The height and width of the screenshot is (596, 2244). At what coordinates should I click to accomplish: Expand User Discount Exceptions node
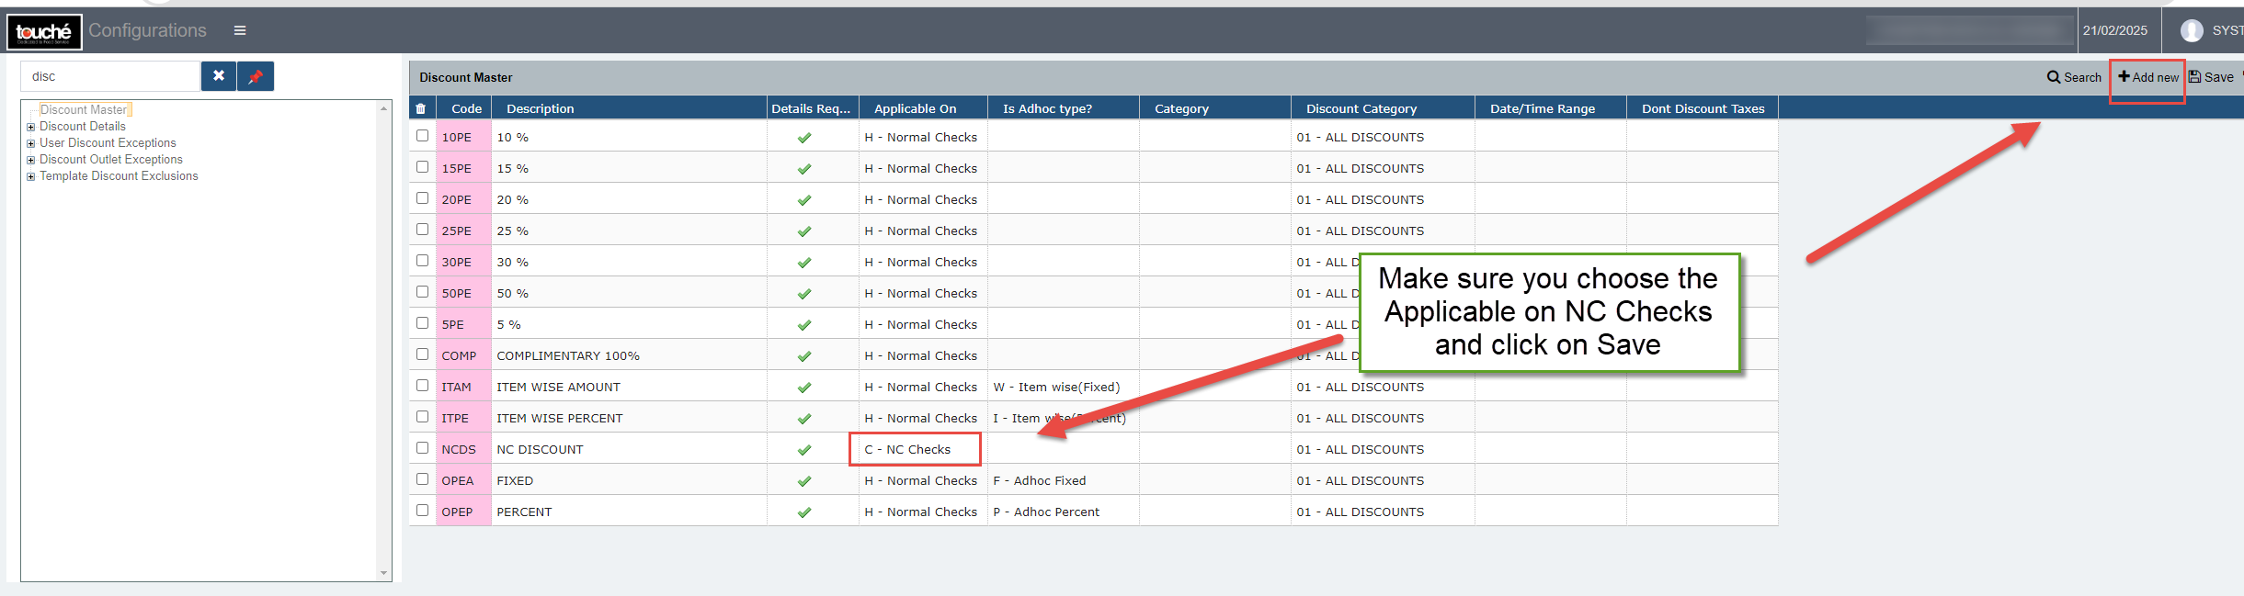pyautogui.click(x=31, y=143)
